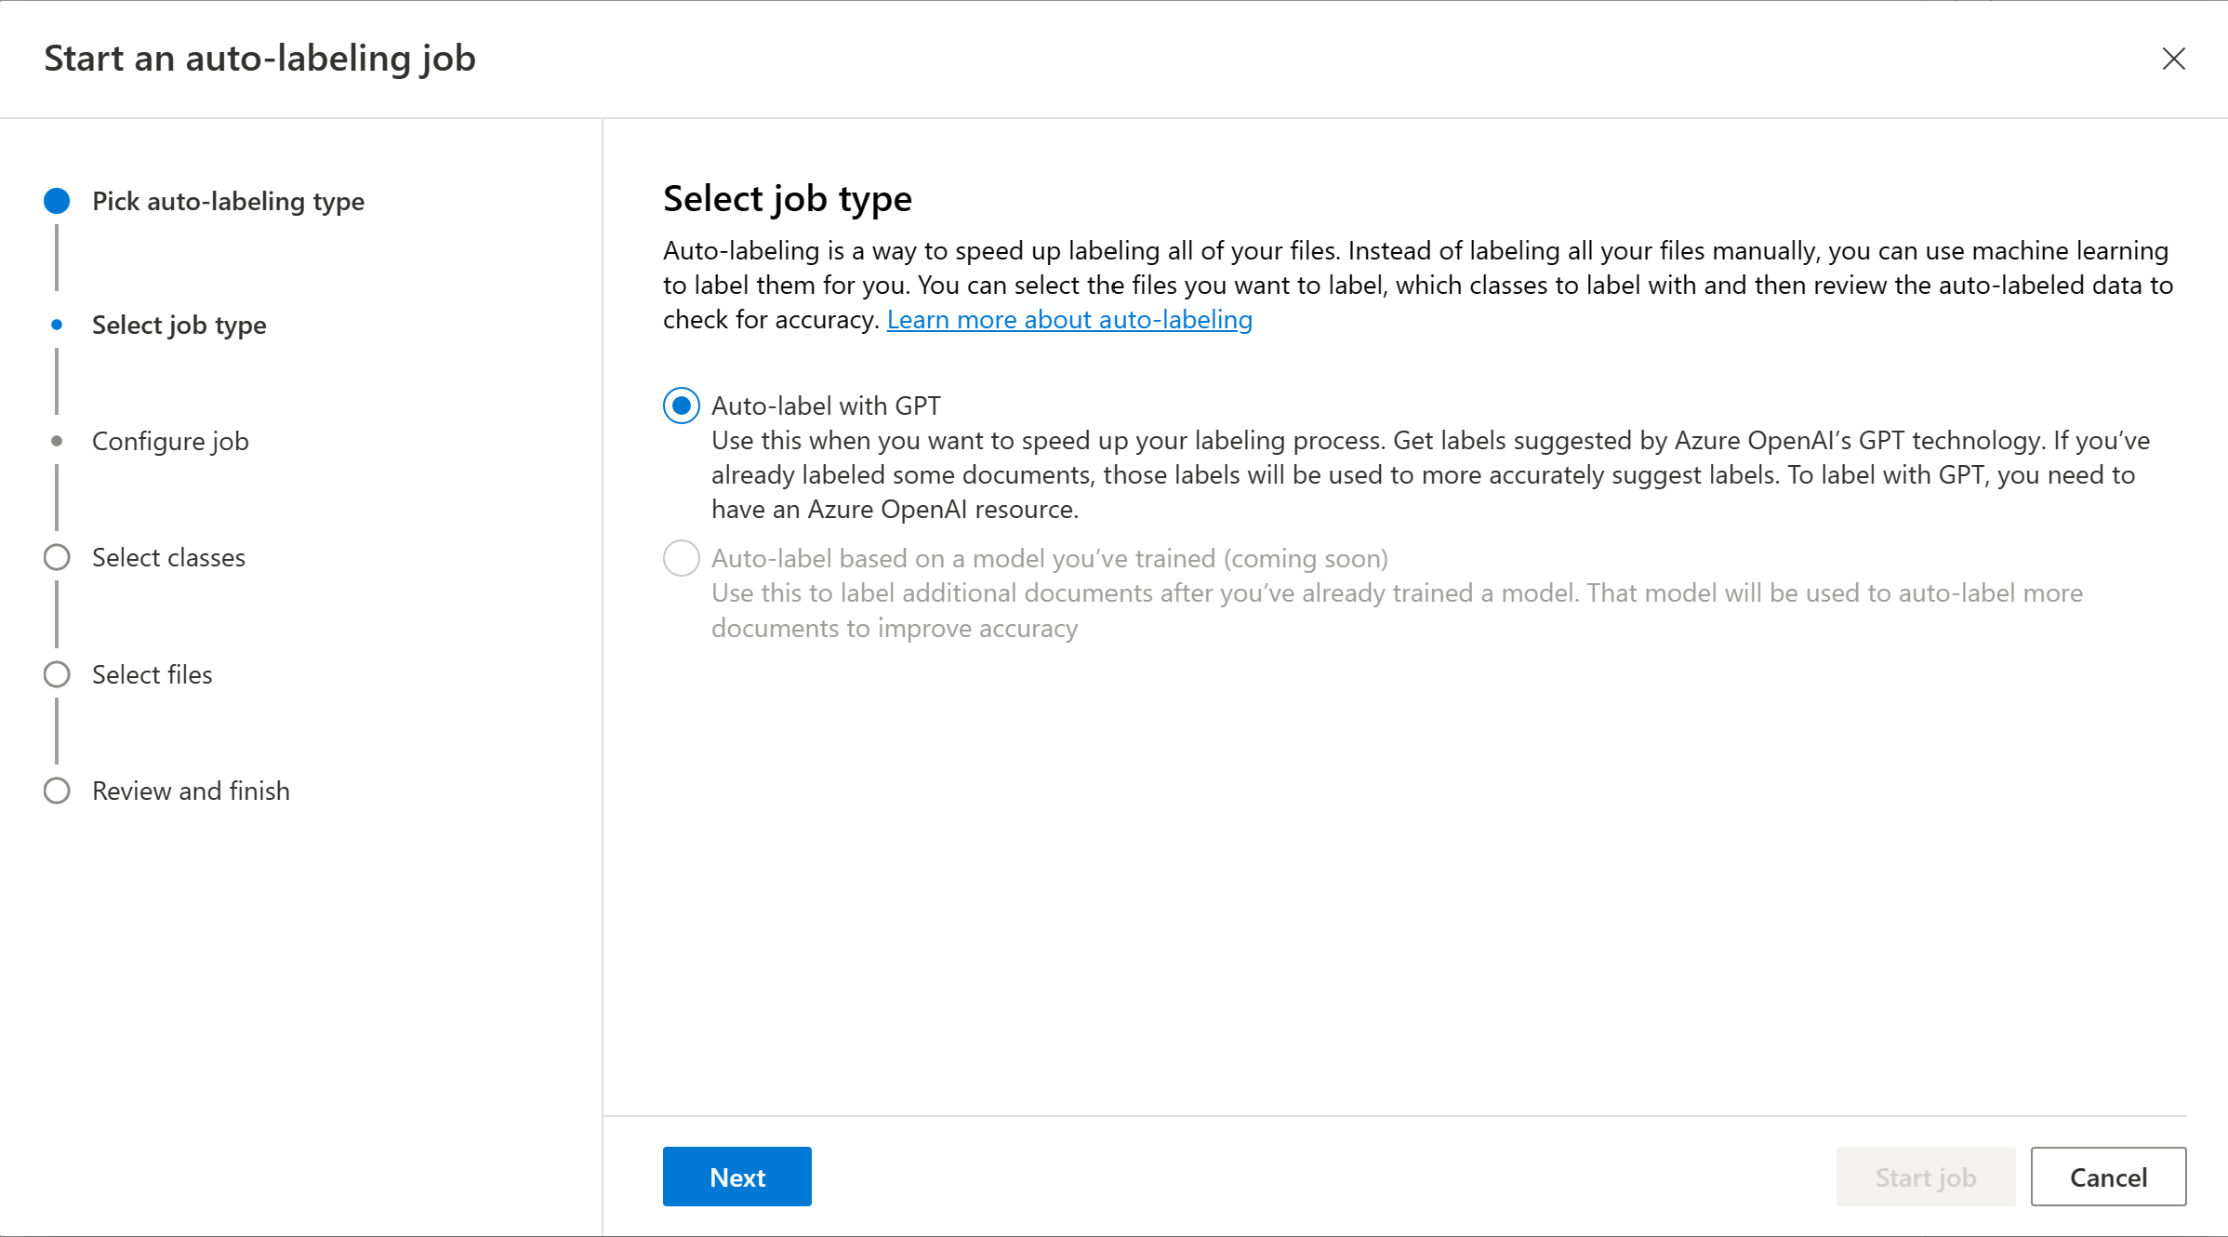Select the trained model auto-label radio button

click(681, 558)
